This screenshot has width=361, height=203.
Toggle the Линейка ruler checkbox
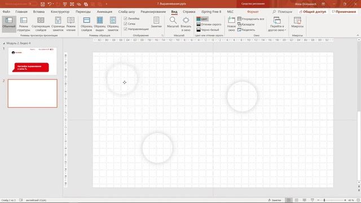[x=131, y=19]
